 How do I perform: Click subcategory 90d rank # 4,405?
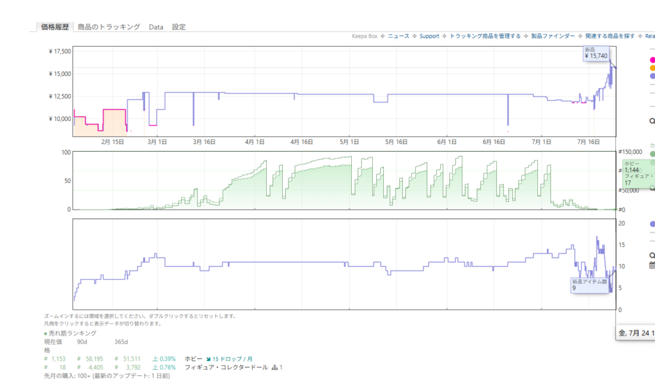[x=90, y=367]
